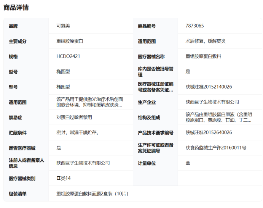Image resolution: width=263 pixels, height=208 pixels.
Task: Click the 医疗器械名称 label
Action: coord(151,56)
